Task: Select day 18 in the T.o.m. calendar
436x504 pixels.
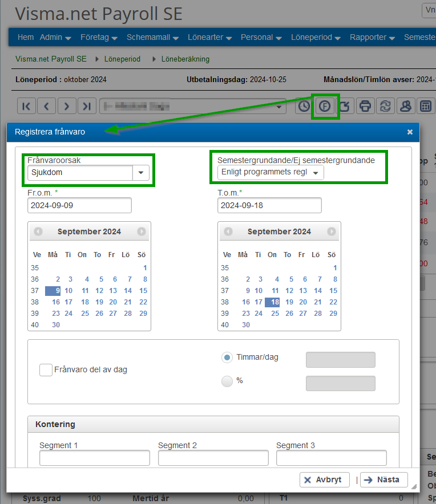Action: coord(272,302)
